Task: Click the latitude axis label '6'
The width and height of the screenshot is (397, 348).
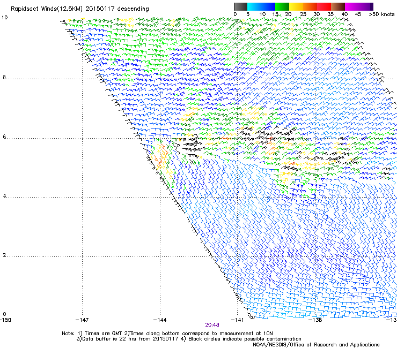Action: click(4, 137)
